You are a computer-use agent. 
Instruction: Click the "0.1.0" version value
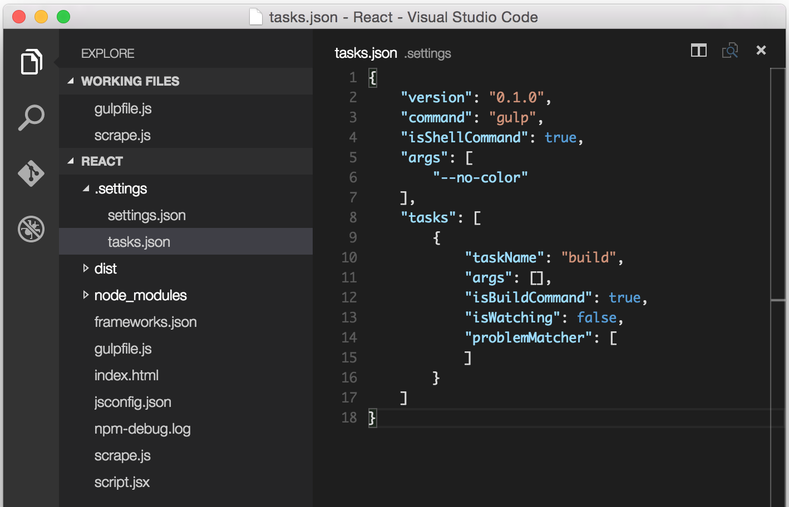[516, 97]
